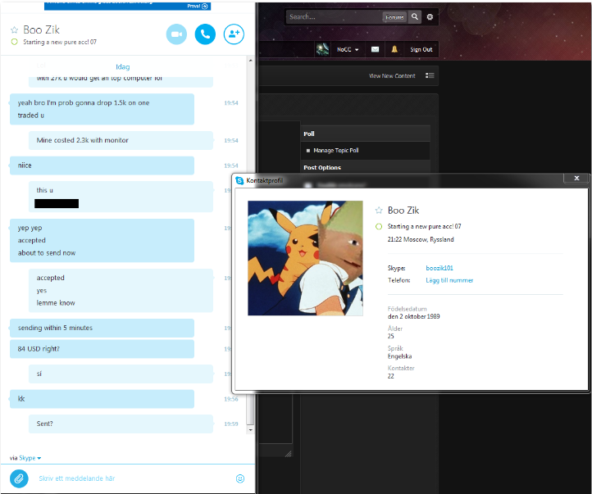Start a video call with Boo Zik
This screenshot has width=592, height=494.
pos(176,34)
